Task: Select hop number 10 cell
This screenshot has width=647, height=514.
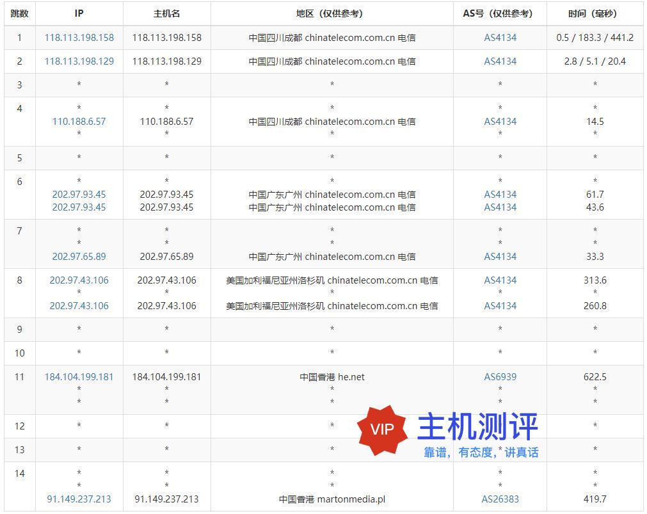Action: pyautogui.click(x=19, y=353)
